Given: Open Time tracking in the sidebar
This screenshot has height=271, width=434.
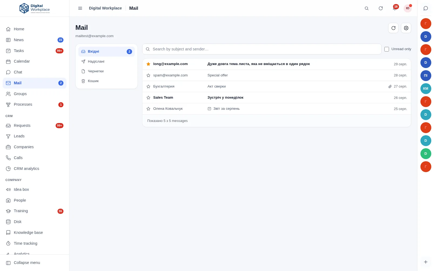Looking at the screenshot, I should point(34,243).
